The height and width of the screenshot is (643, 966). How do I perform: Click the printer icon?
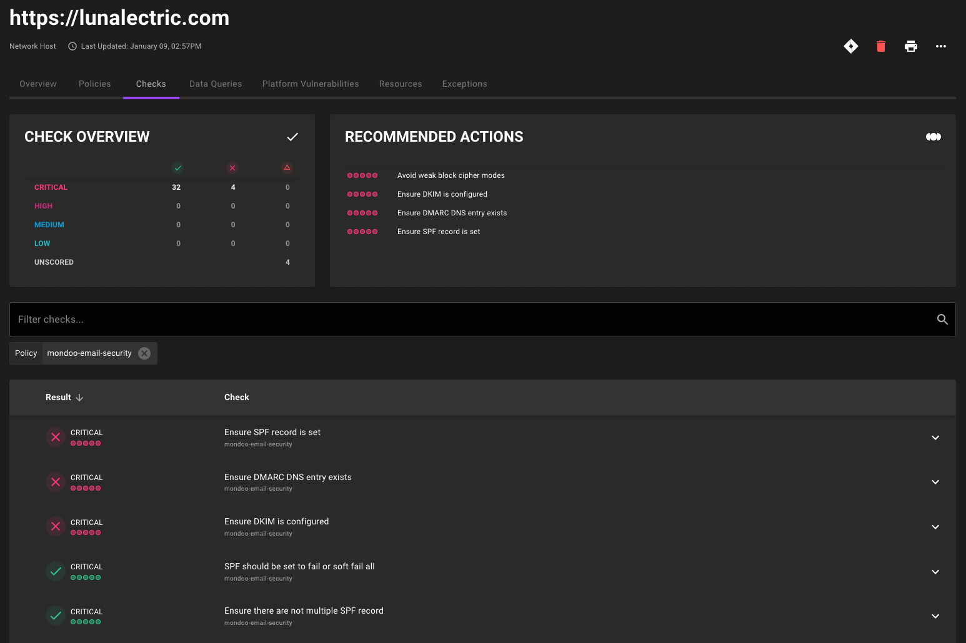coord(910,46)
